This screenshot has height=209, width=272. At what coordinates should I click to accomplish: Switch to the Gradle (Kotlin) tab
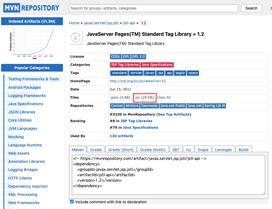[x=153, y=149]
